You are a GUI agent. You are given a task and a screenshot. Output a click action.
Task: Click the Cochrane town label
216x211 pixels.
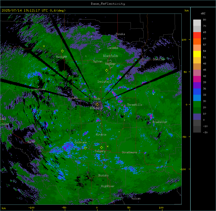(x=81, y=142)
